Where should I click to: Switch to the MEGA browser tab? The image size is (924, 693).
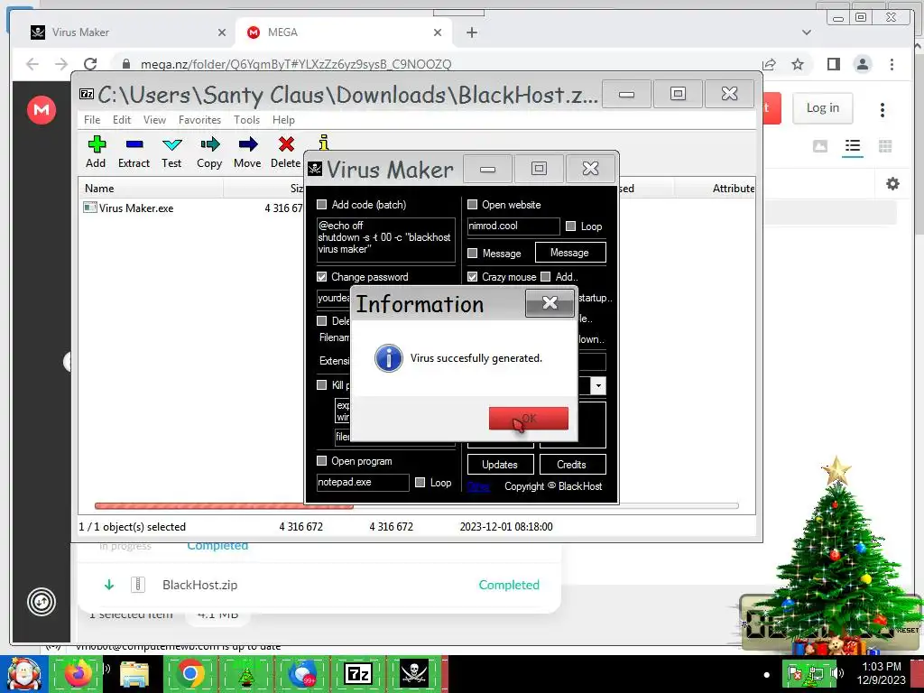click(x=344, y=32)
